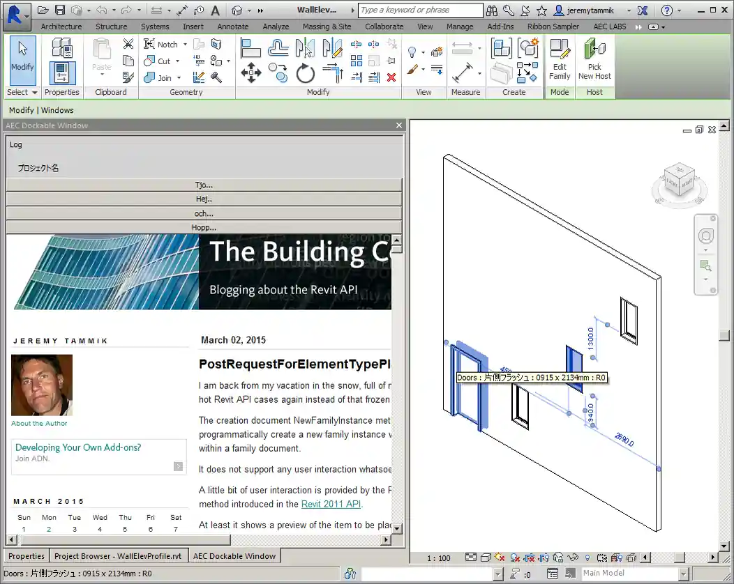Switch to the Project Browser tab

coord(118,556)
